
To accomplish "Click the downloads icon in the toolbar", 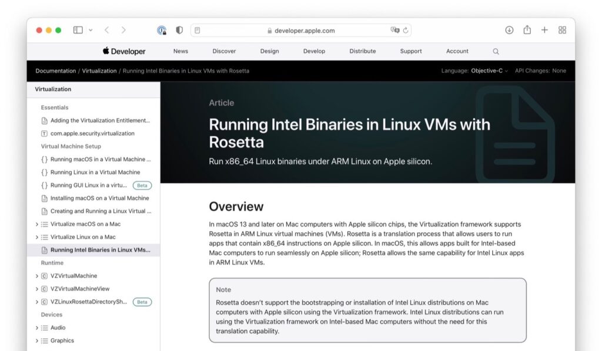I will pos(508,29).
